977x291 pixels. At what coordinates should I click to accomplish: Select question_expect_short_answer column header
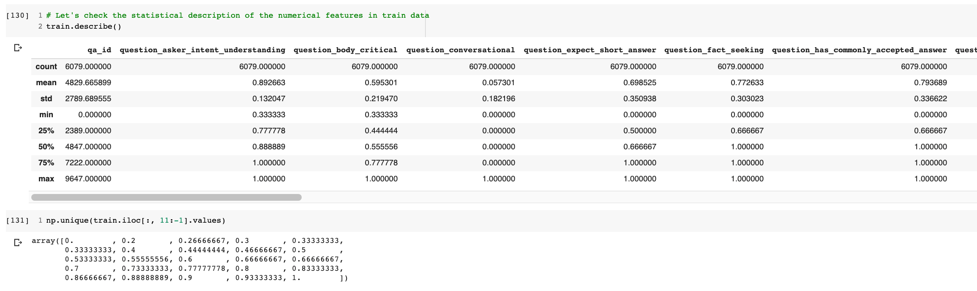point(590,50)
